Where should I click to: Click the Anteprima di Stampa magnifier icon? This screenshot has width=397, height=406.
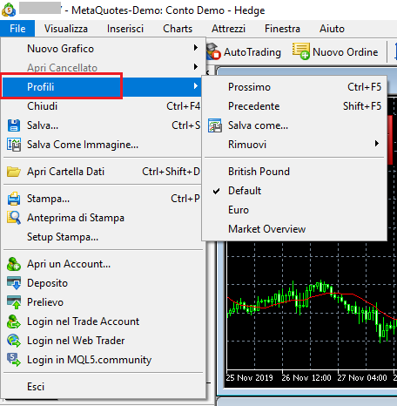coord(14,218)
